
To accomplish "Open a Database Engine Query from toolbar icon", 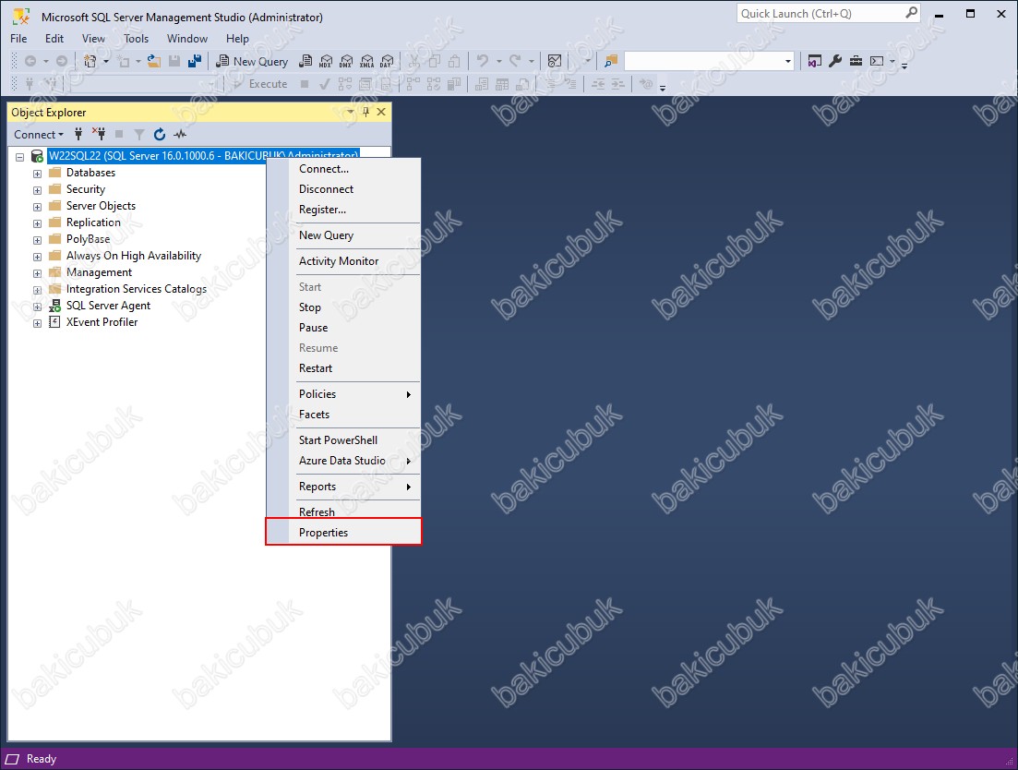I will coord(305,61).
